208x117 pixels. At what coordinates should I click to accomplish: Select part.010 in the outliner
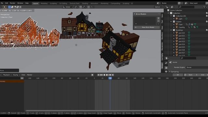coord(182,33)
